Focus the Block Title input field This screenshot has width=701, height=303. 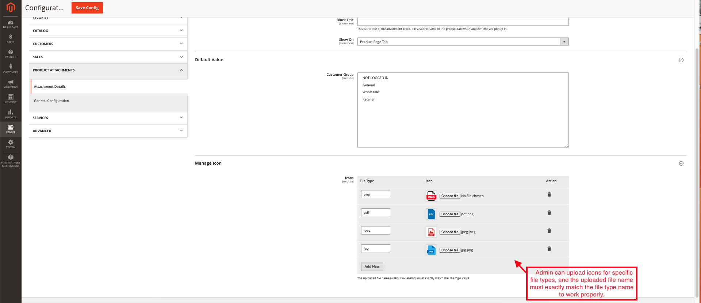[463, 22]
